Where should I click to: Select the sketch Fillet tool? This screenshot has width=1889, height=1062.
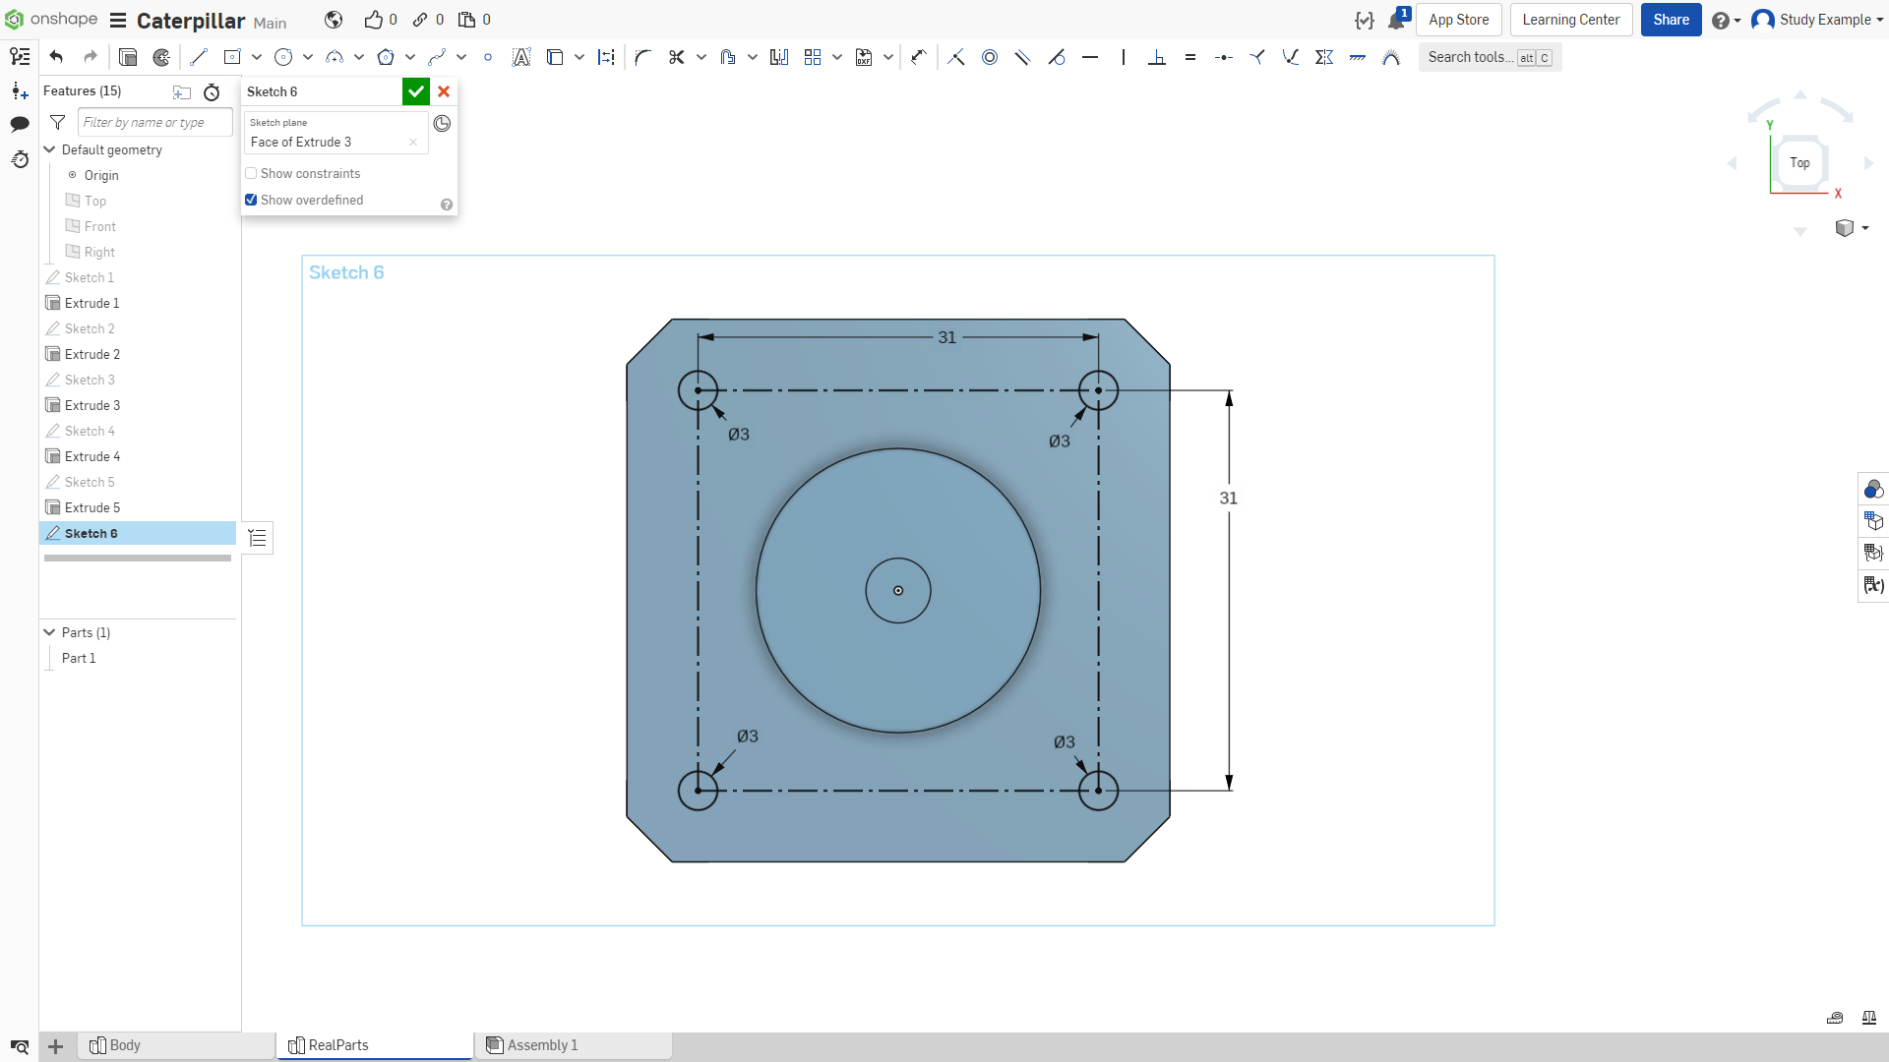click(x=643, y=57)
